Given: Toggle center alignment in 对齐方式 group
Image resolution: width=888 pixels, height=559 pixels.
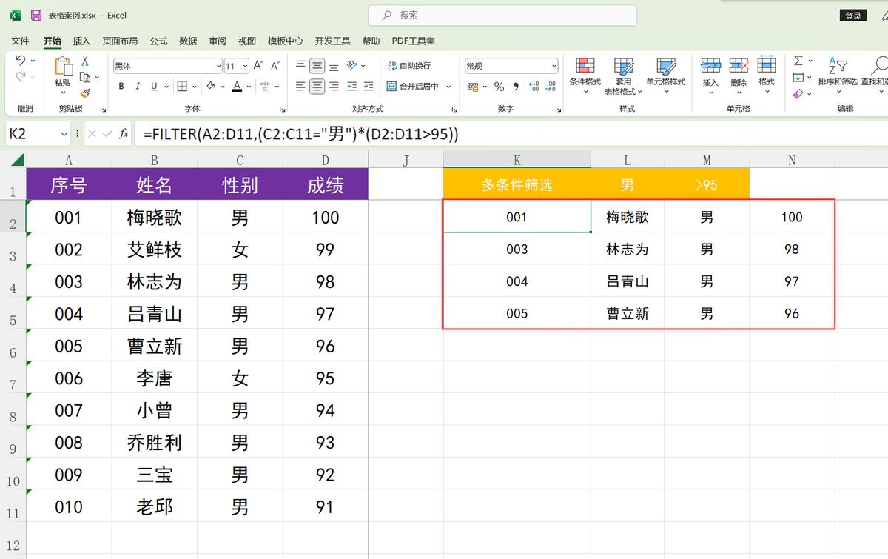Looking at the screenshot, I should 315,87.
